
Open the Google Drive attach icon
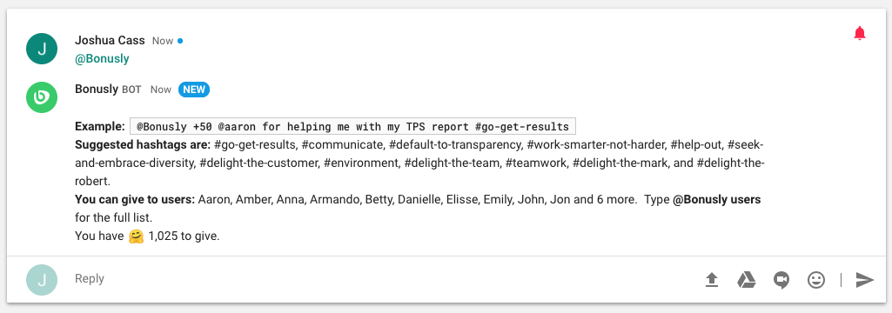pyautogui.click(x=747, y=279)
